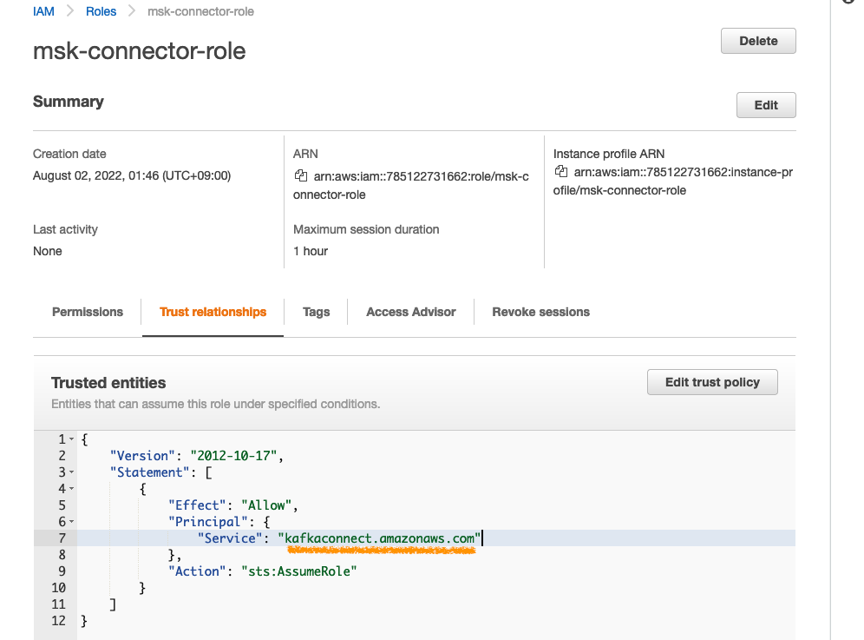The height and width of the screenshot is (640, 864).
Task: Copy the role ARN to clipboard
Action: [x=300, y=177]
